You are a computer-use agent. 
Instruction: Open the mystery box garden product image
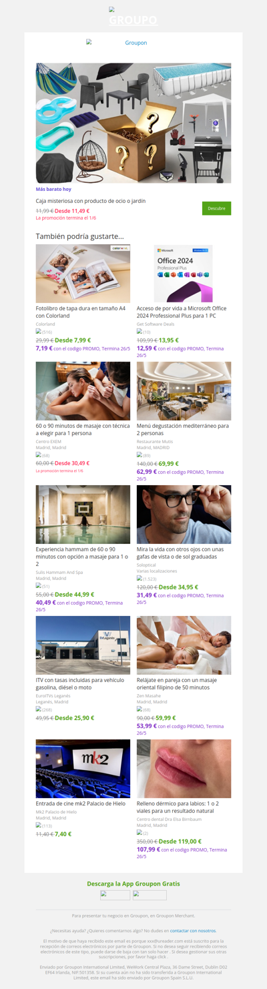(x=133, y=123)
